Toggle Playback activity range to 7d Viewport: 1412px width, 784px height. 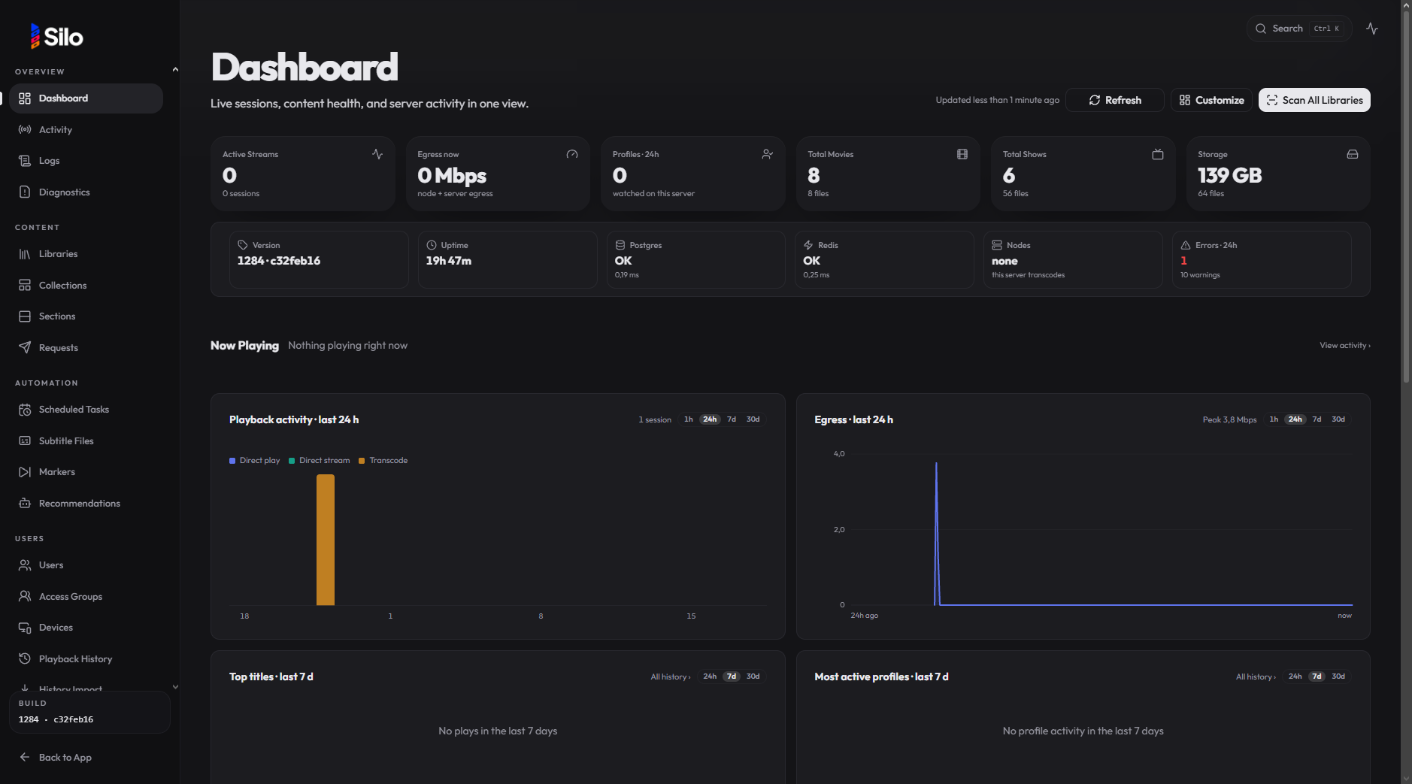(732, 419)
